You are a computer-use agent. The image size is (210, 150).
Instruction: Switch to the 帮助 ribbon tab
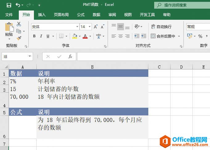[x=167, y=15]
